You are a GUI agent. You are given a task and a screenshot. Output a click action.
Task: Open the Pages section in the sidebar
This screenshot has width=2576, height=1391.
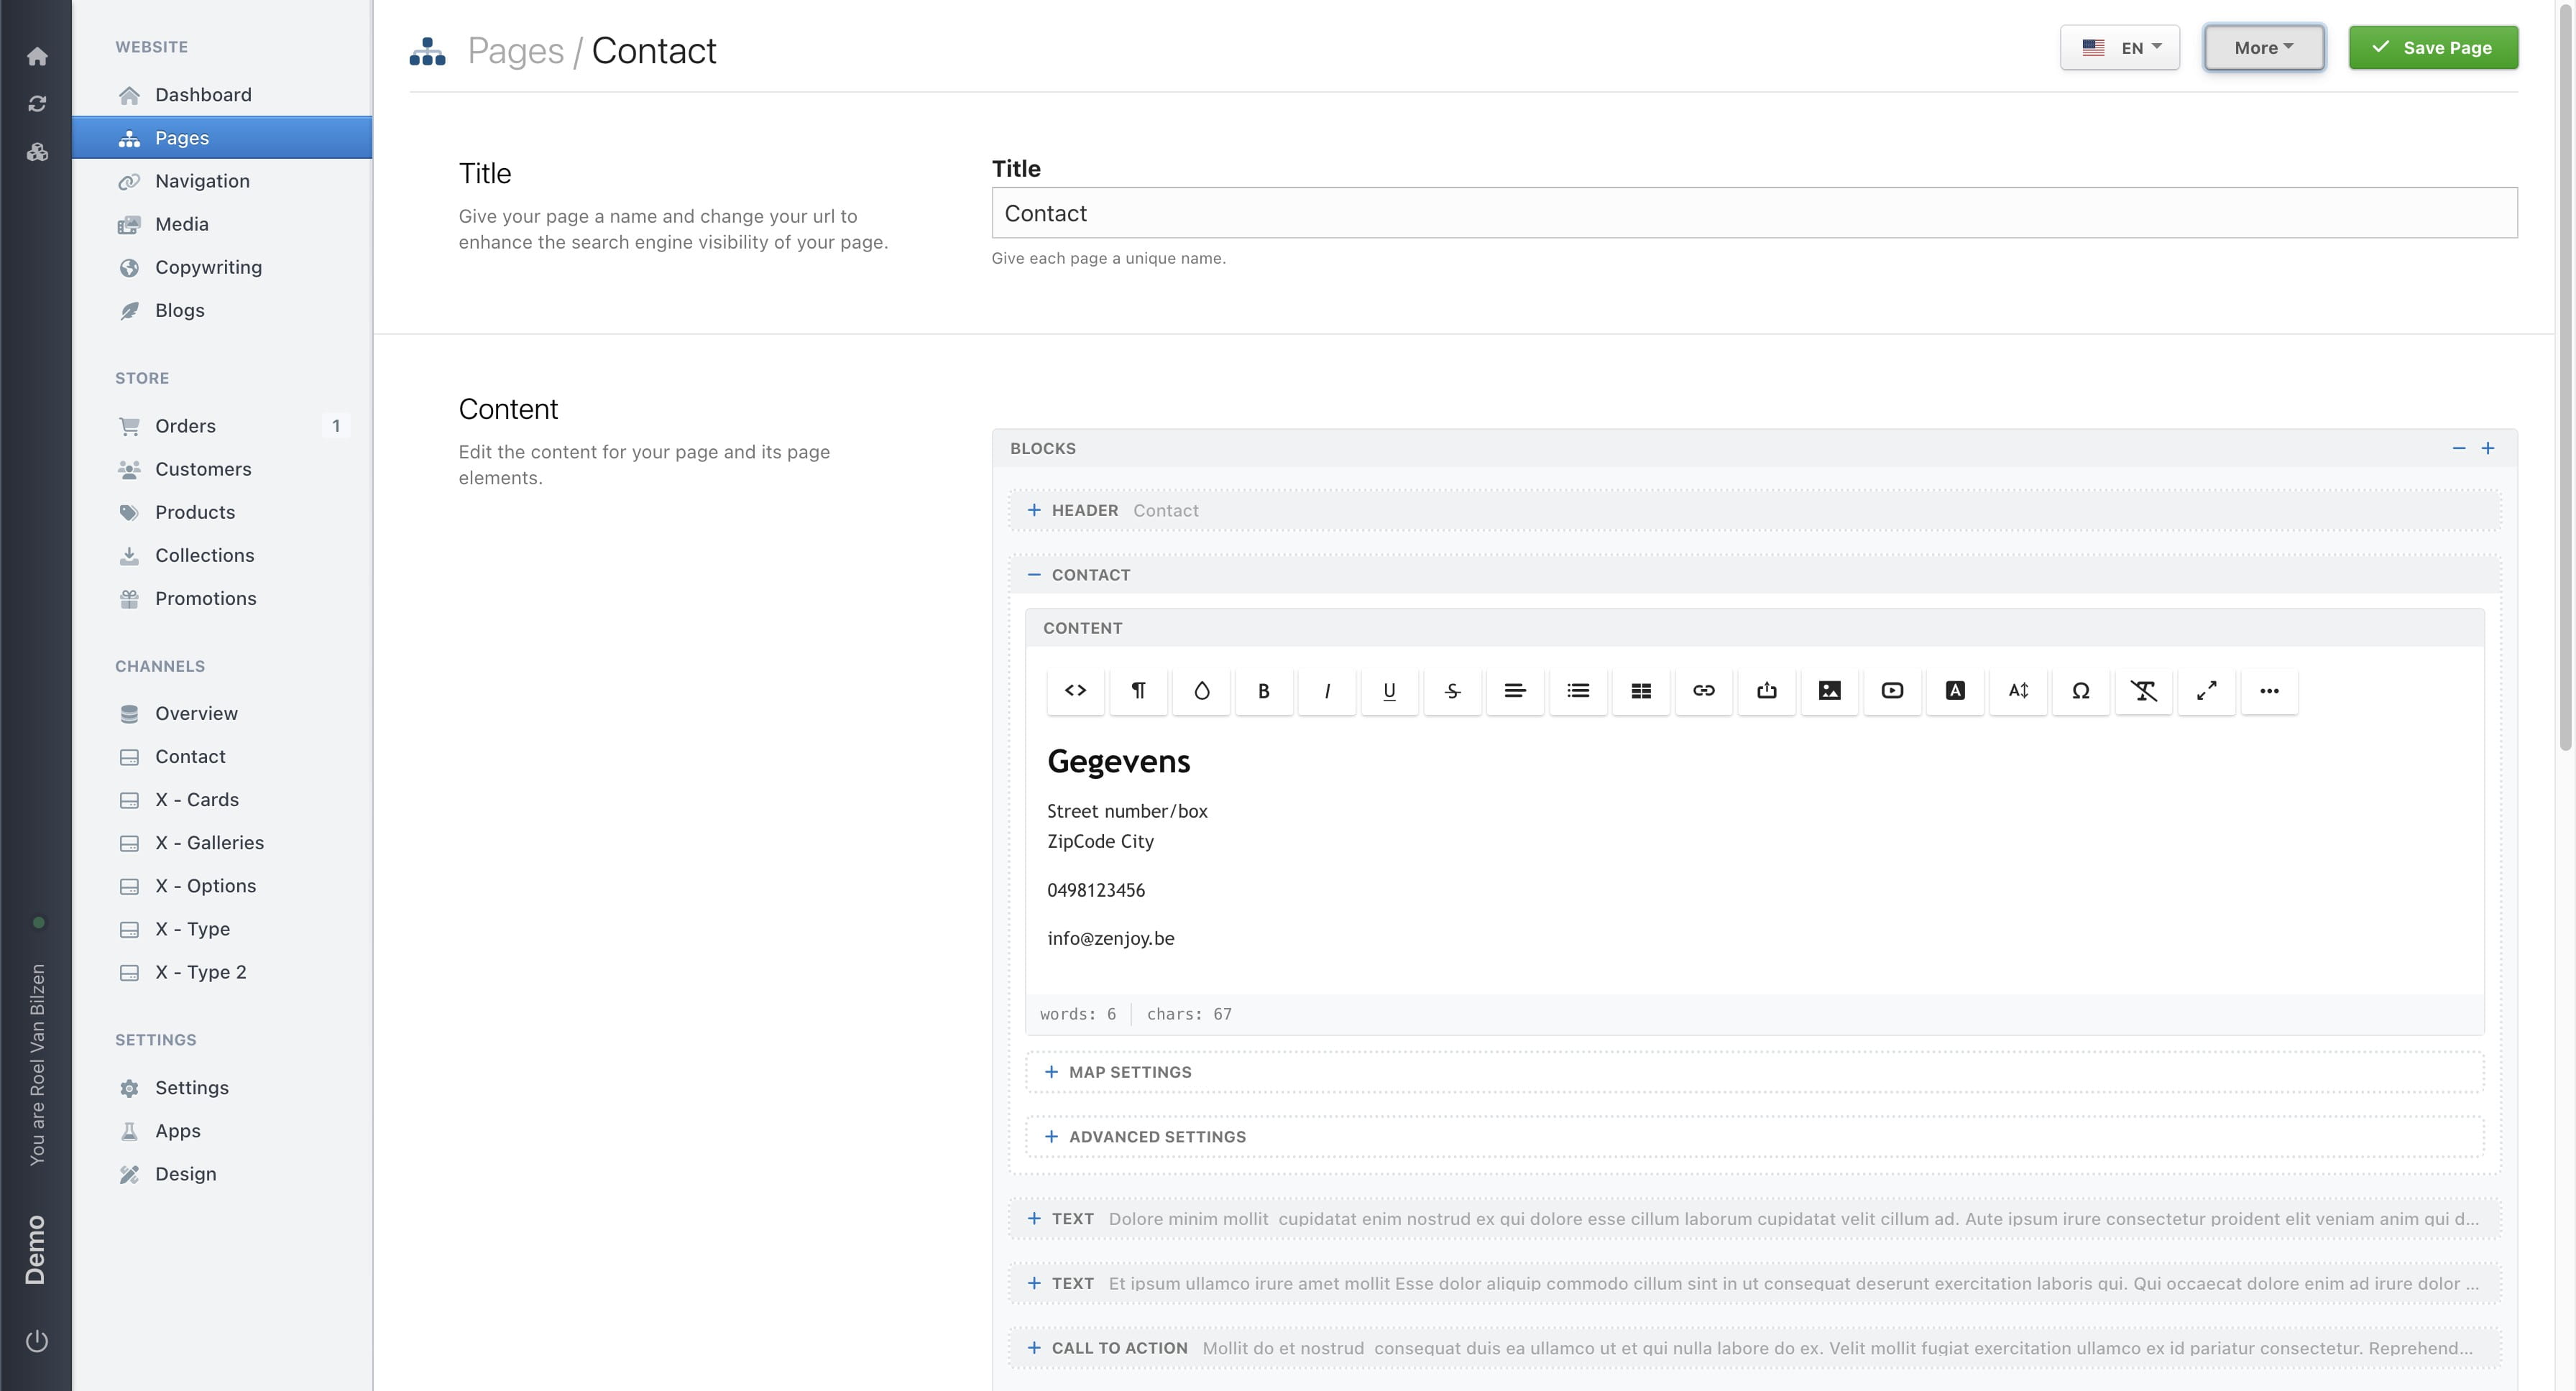[x=181, y=137]
